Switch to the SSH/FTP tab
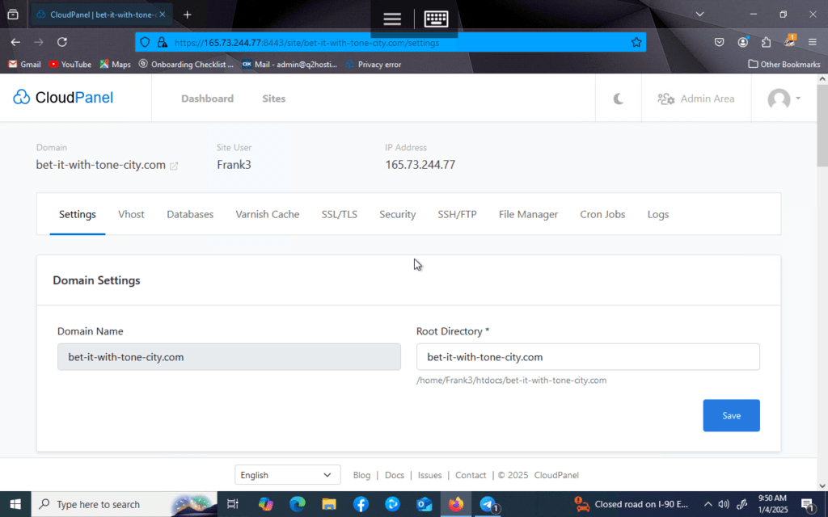The image size is (828, 517). coord(458,214)
